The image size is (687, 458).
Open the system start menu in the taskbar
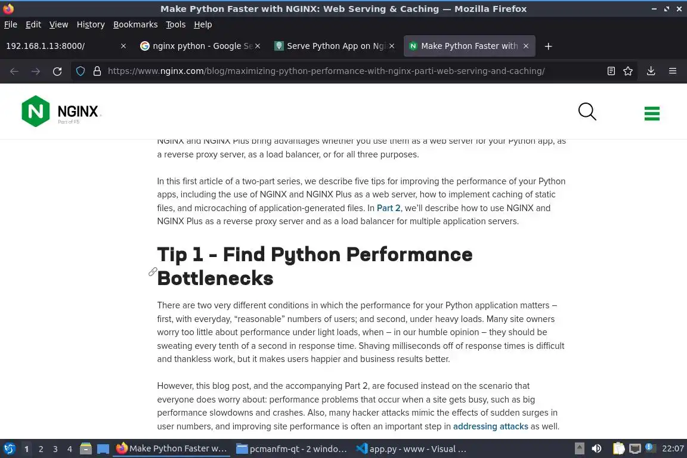(9, 448)
